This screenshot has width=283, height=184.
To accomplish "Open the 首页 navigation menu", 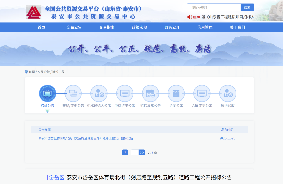I will (41, 27).
